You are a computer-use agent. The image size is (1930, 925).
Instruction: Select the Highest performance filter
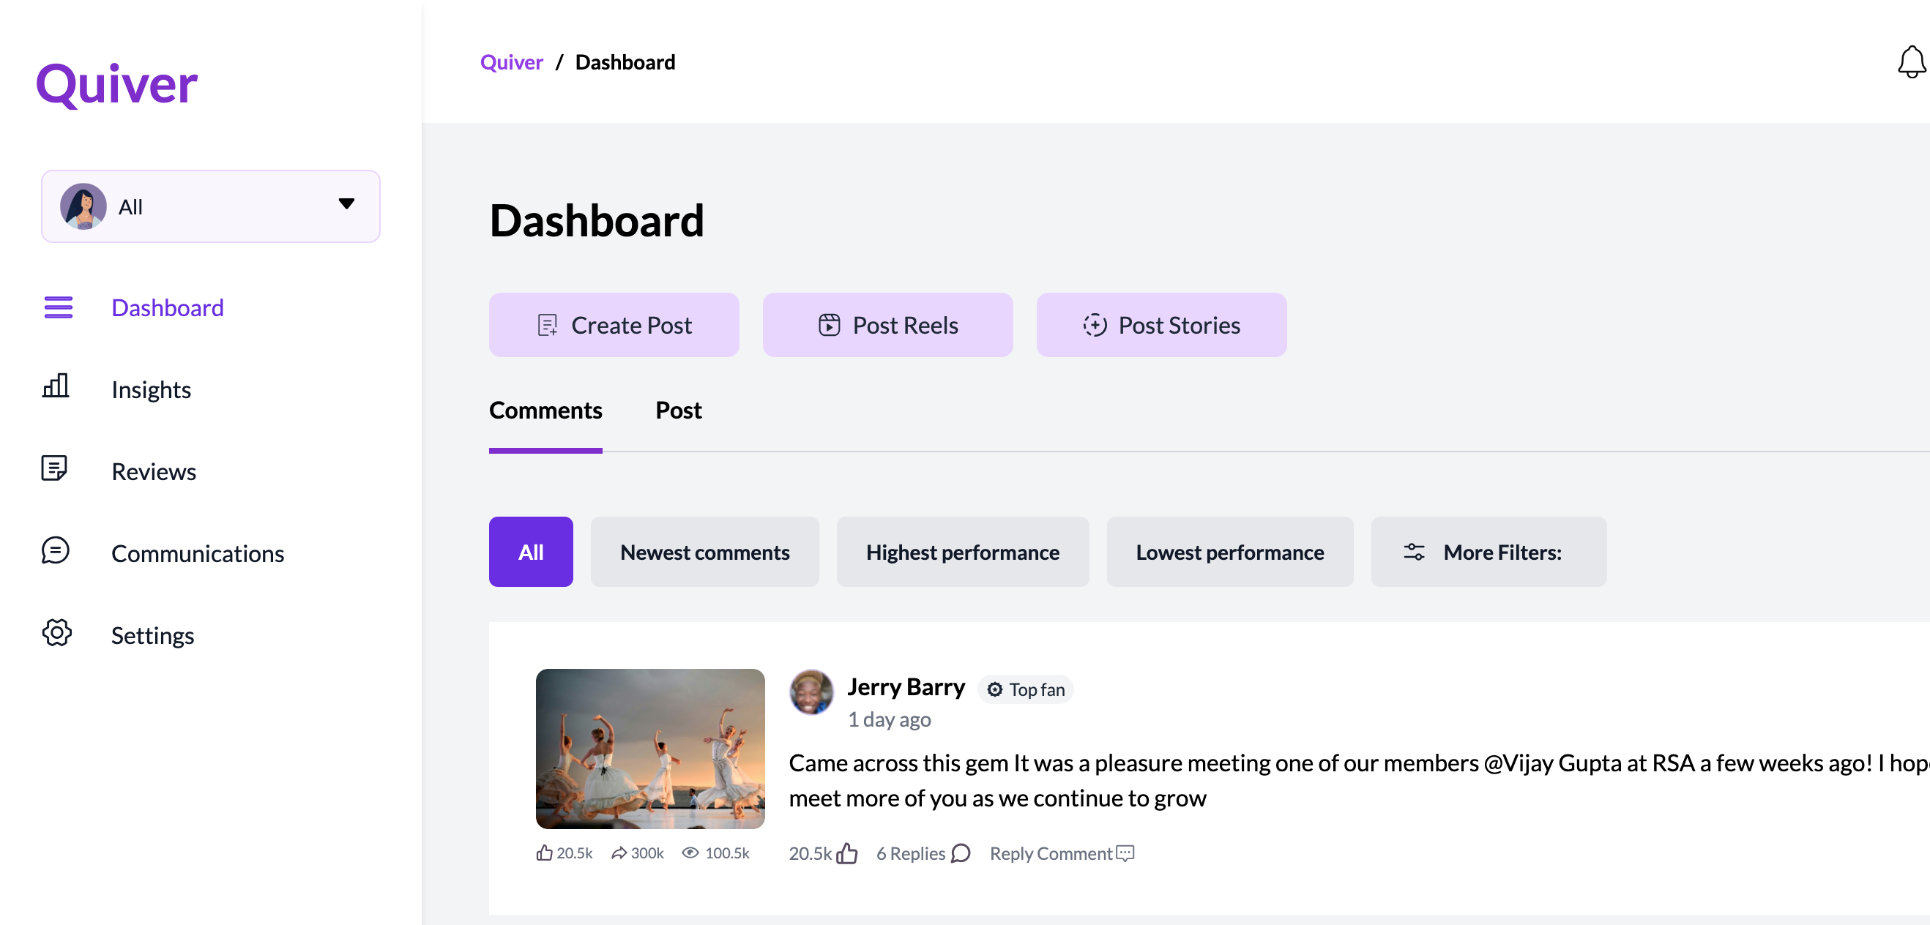(963, 552)
